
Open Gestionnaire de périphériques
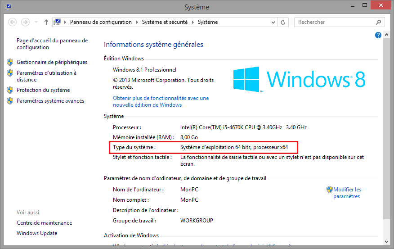pos(52,62)
